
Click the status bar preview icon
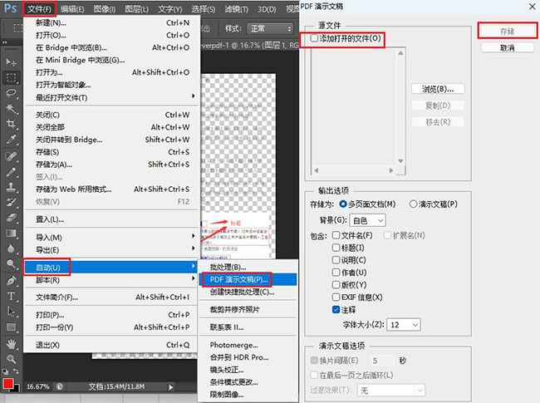click(60, 387)
